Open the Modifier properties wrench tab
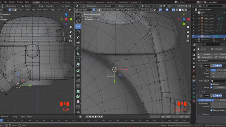This screenshot has height=127, width=226. point(194,81)
